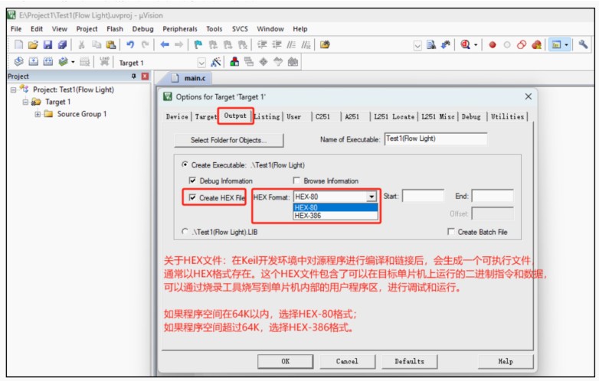Select the .LIB library radio button

point(185,232)
